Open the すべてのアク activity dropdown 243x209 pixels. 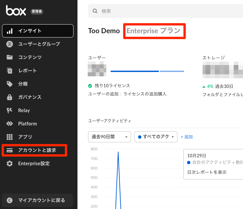click(156, 137)
